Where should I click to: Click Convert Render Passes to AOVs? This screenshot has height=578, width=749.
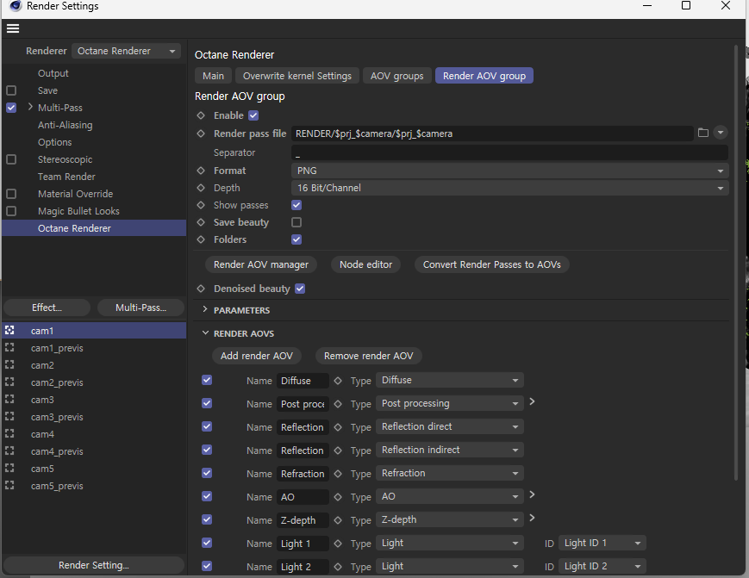point(491,264)
